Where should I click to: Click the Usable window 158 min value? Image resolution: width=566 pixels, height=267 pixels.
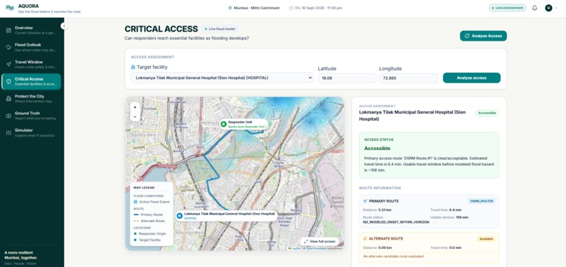[x=461, y=217]
